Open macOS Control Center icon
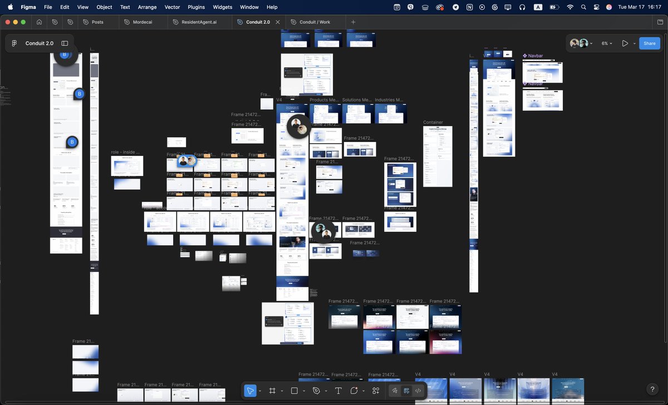Screen dimensions: 668x405 [x=596, y=7]
